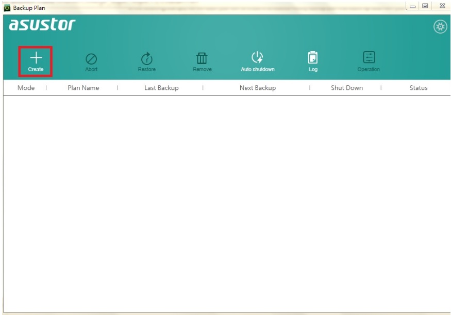Close the Backup Plan window
451x315 pixels.
click(x=442, y=6)
